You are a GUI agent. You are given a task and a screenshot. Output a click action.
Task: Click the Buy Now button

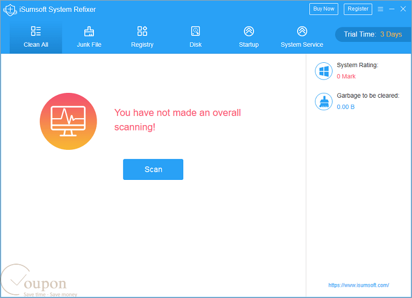[x=324, y=9]
